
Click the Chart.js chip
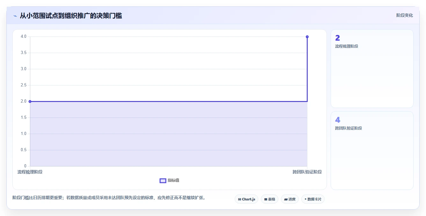[246, 199]
